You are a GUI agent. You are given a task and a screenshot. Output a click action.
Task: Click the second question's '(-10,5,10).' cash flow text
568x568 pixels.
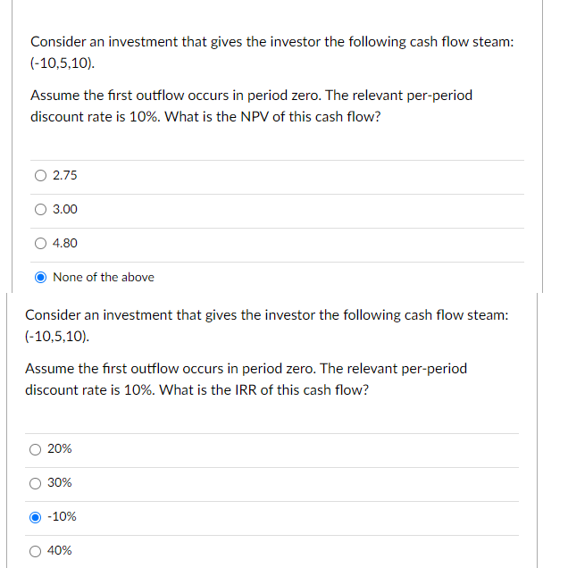[56, 338]
